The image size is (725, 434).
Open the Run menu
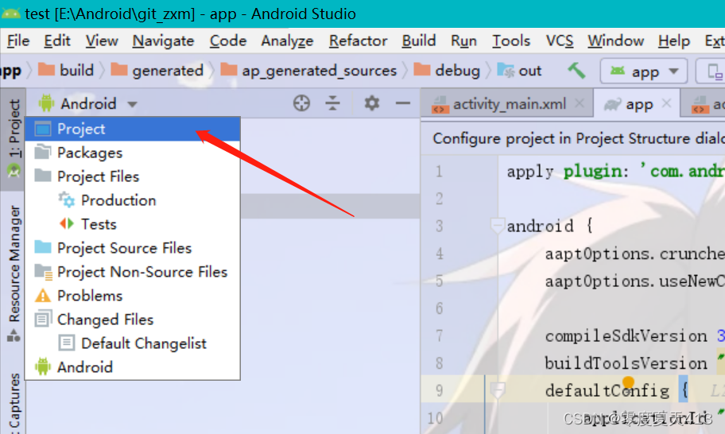[463, 41]
